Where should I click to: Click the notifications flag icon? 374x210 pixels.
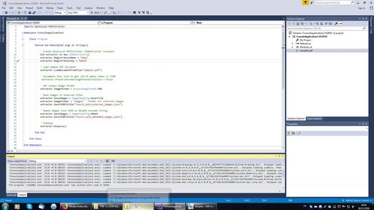(x=306, y=2)
